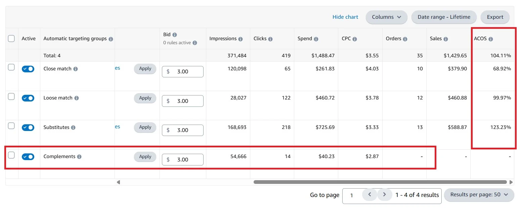Screen dimensions: 520x208
Task: Open the ACOS info tooltip icon
Action: coord(491,39)
